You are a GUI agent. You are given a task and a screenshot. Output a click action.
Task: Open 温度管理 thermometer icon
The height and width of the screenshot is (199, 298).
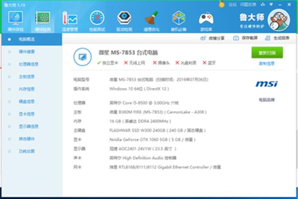coord(70,18)
